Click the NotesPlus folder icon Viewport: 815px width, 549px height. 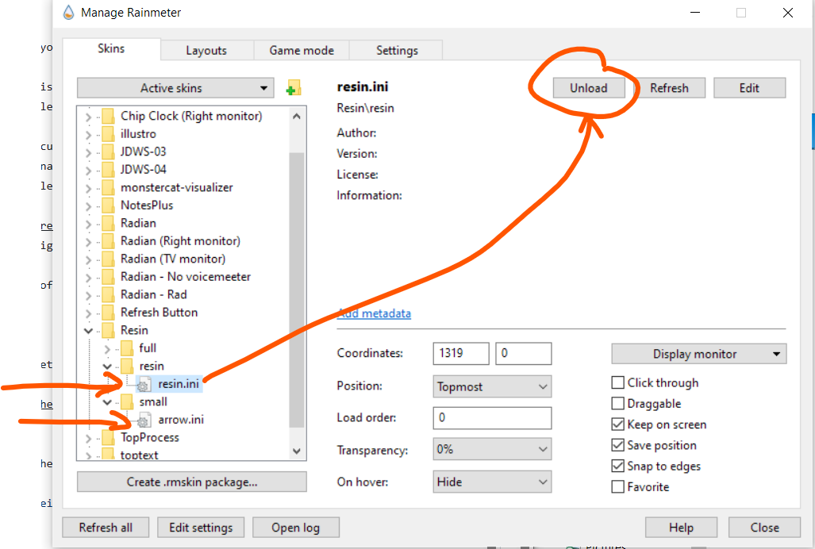(x=108, y=205)
